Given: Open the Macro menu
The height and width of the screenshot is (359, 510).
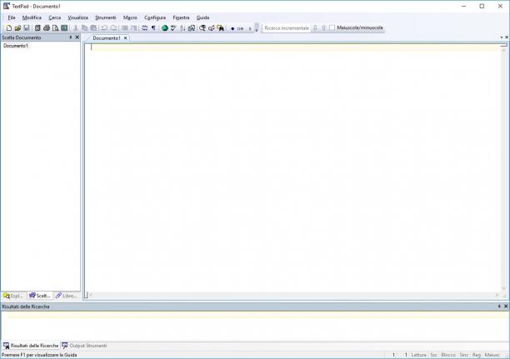Looking at the screenshot, I should [x=130, y=17].
